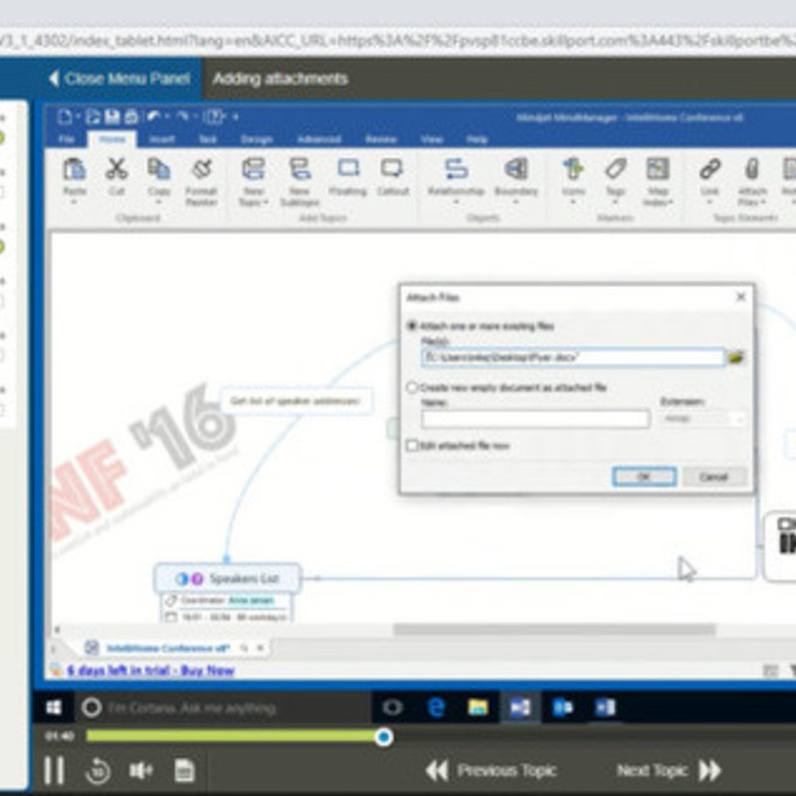This screenshot has height=796, width=796.
Task: Expand the Map Index dropdown arrow
Action: [671, 202]
